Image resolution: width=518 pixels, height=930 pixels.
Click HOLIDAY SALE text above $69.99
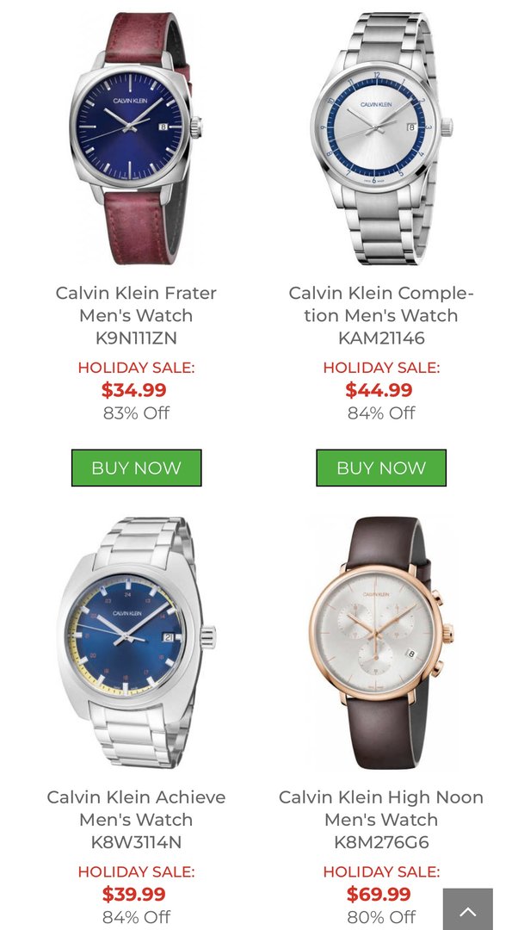381,871
